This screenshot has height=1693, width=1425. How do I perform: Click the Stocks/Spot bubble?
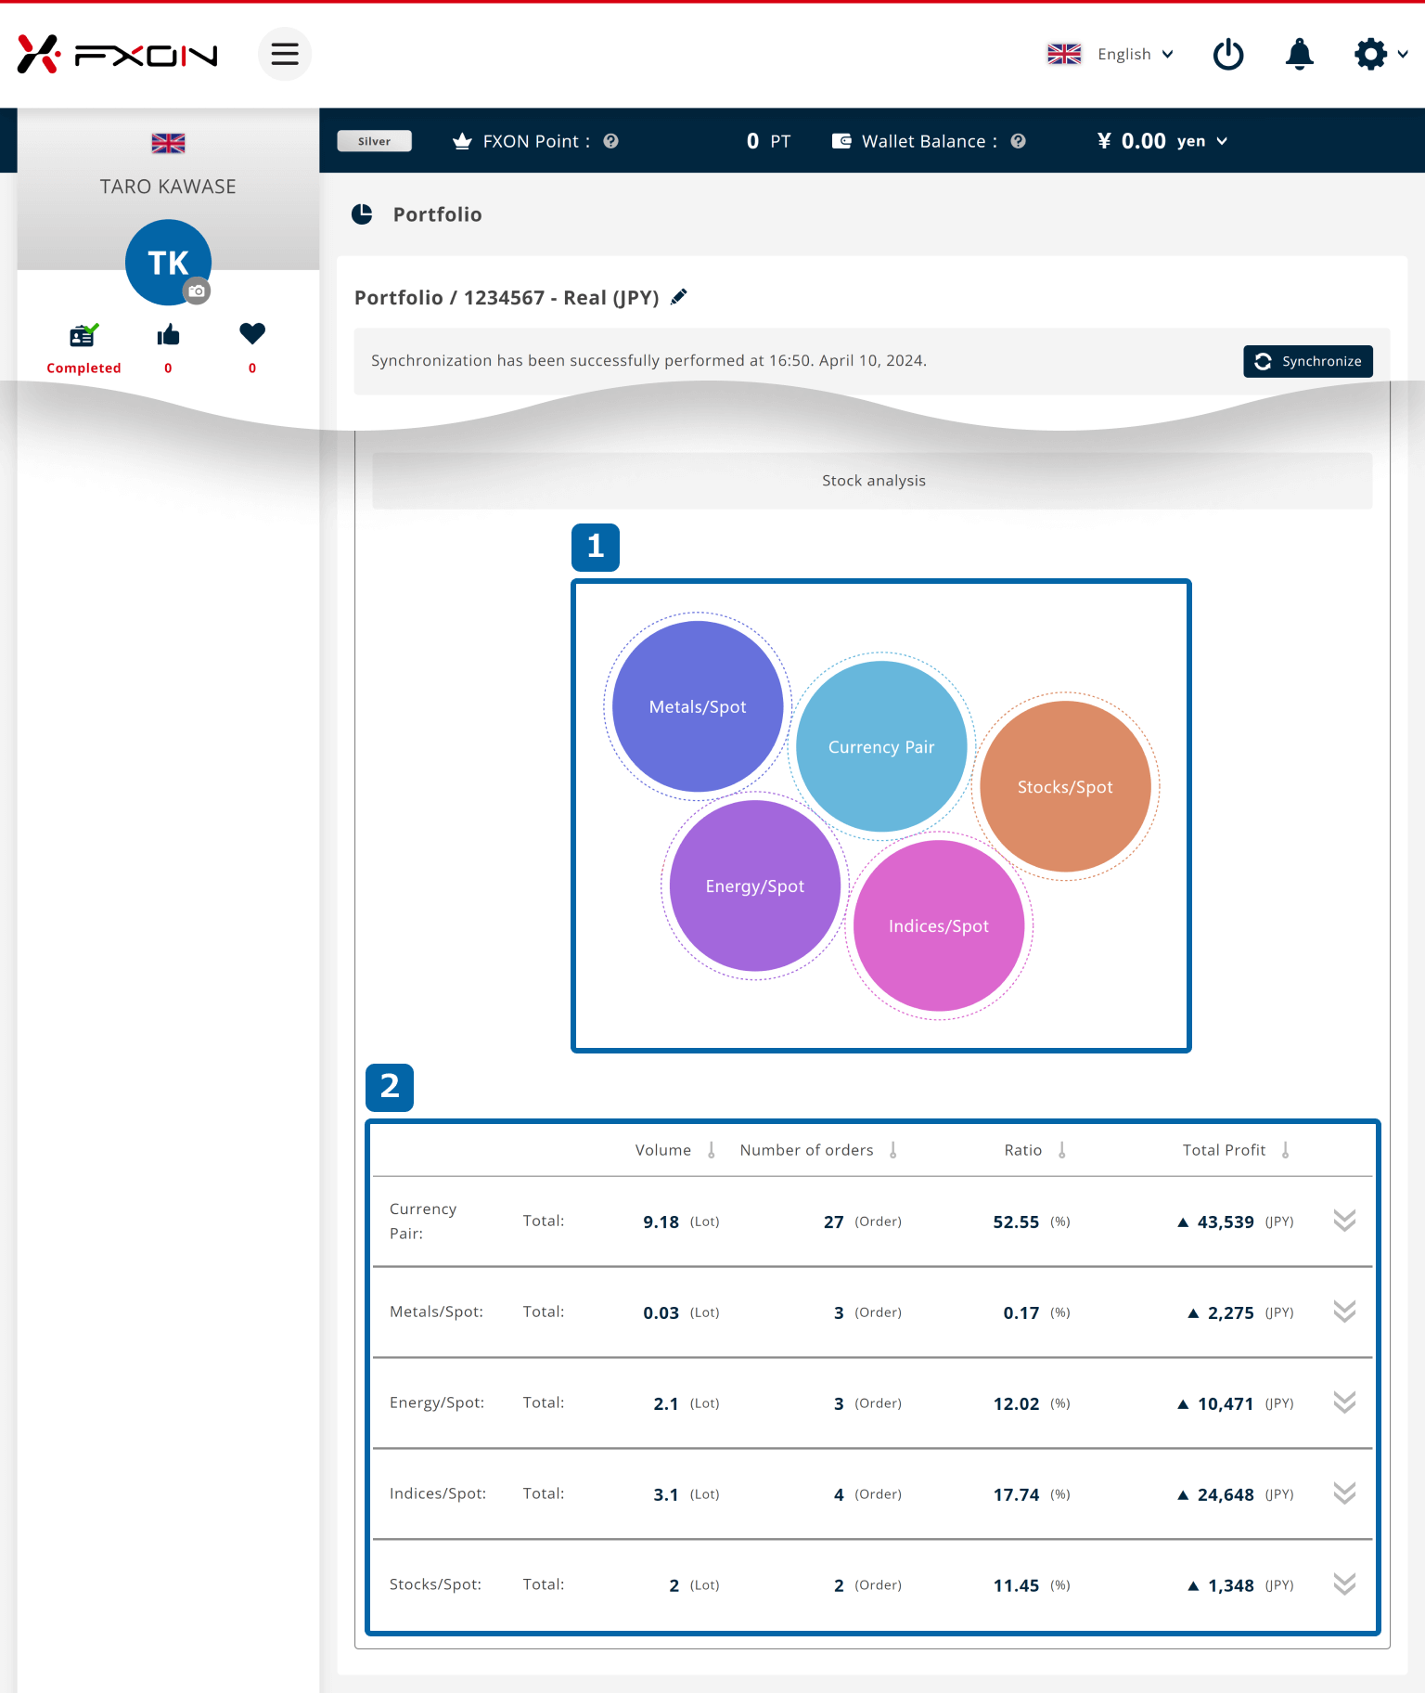coord(1065,786)
